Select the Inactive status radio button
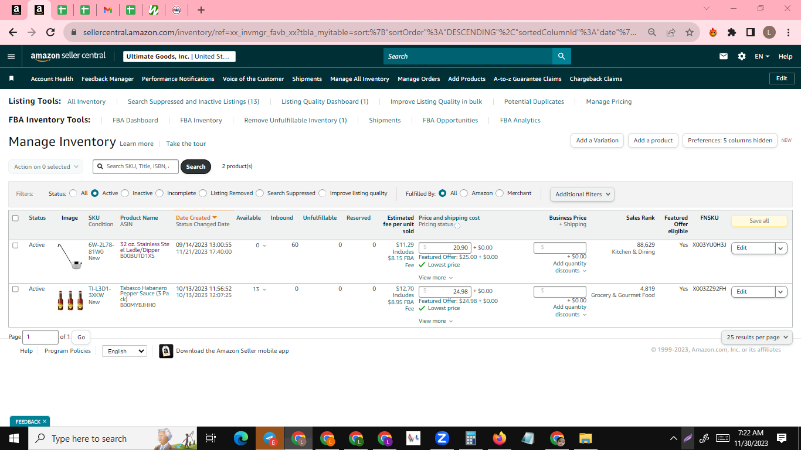This screenshot has width=801, height=450. point(125,193)
